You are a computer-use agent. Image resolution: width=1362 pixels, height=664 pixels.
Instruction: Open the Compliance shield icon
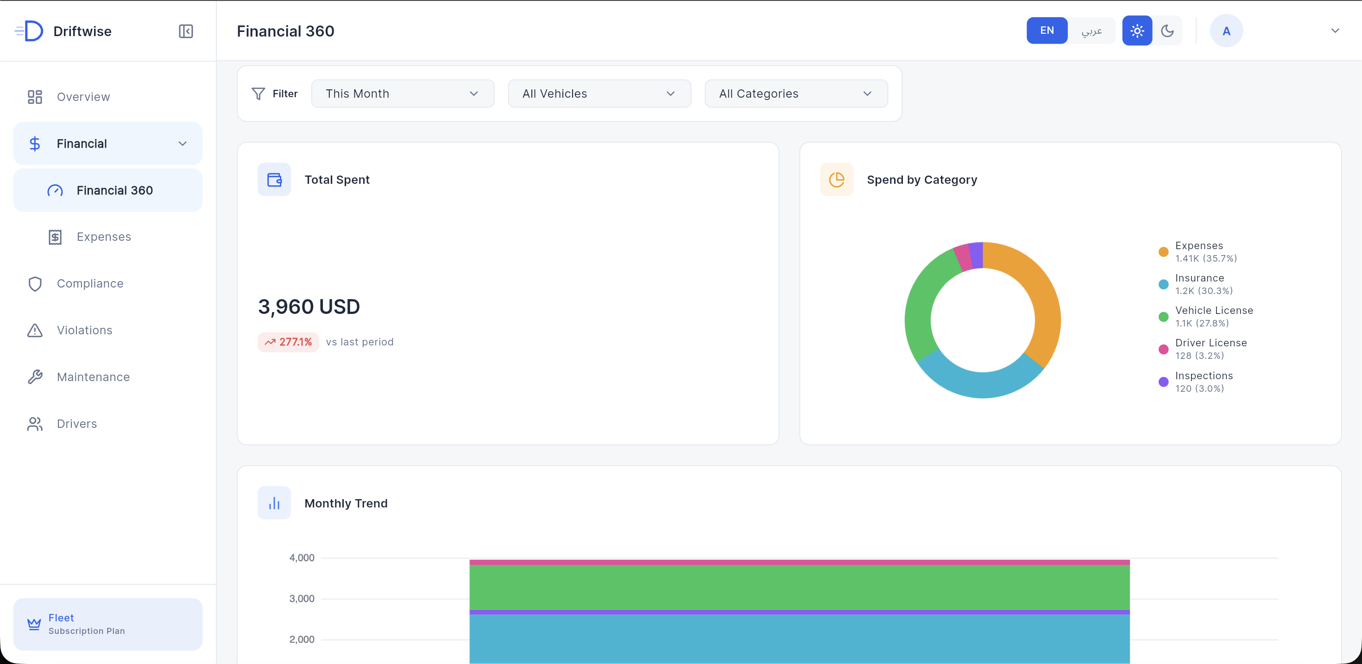[x=35, y=284]
